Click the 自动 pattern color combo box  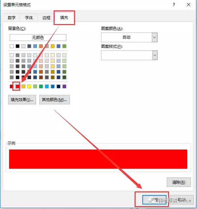click(x=129, y=37)
